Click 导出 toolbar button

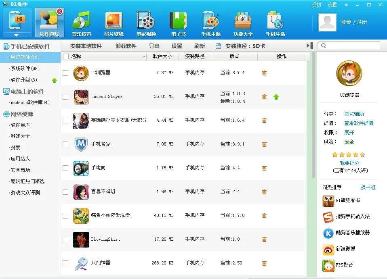click(x=154, y=46)
